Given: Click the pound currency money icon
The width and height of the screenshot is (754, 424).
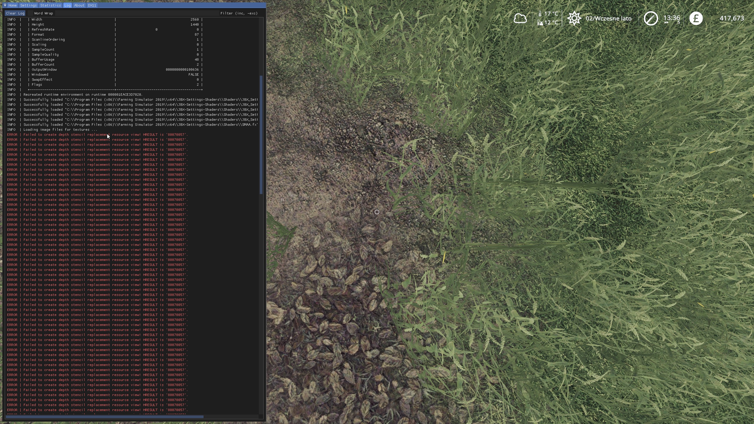Looking at the screenshot, I should (696, 19).
